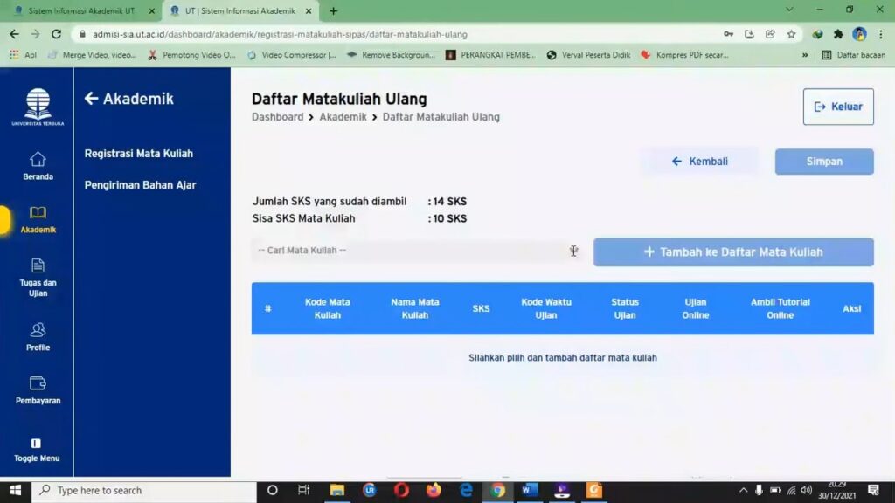Open the Beranda section in sidebar
Screen dimensions: 895x503
(x=38, y=166)
